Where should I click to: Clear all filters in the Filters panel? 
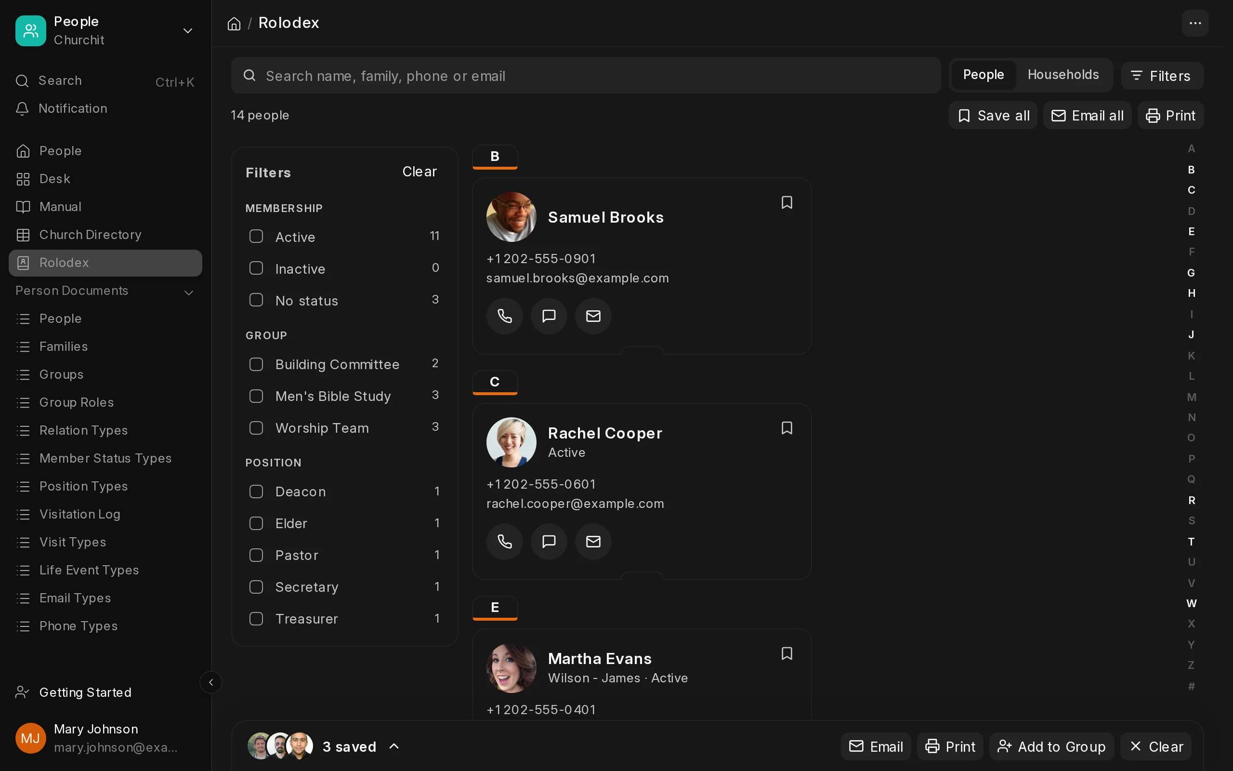click(420, 172)
